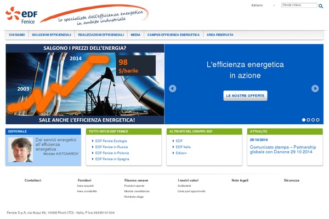Select the first carousel dot
The height and width of the screenshot is (219, 329).
click(304, 120)
